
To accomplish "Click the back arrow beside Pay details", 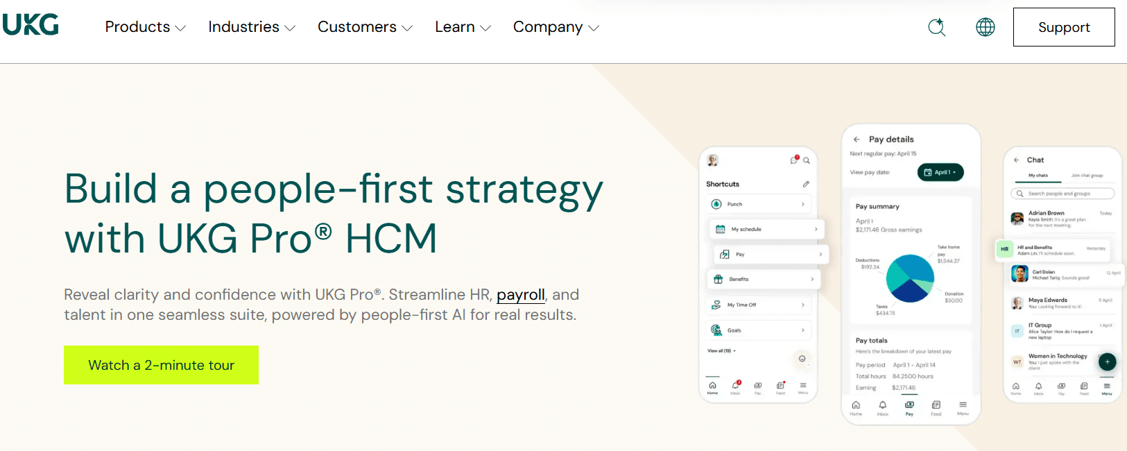I will click(857, 139).
